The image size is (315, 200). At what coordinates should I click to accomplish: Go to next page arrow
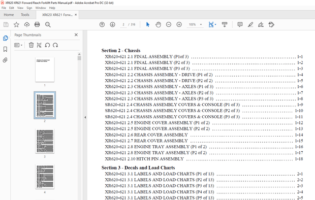coord(112,24)
